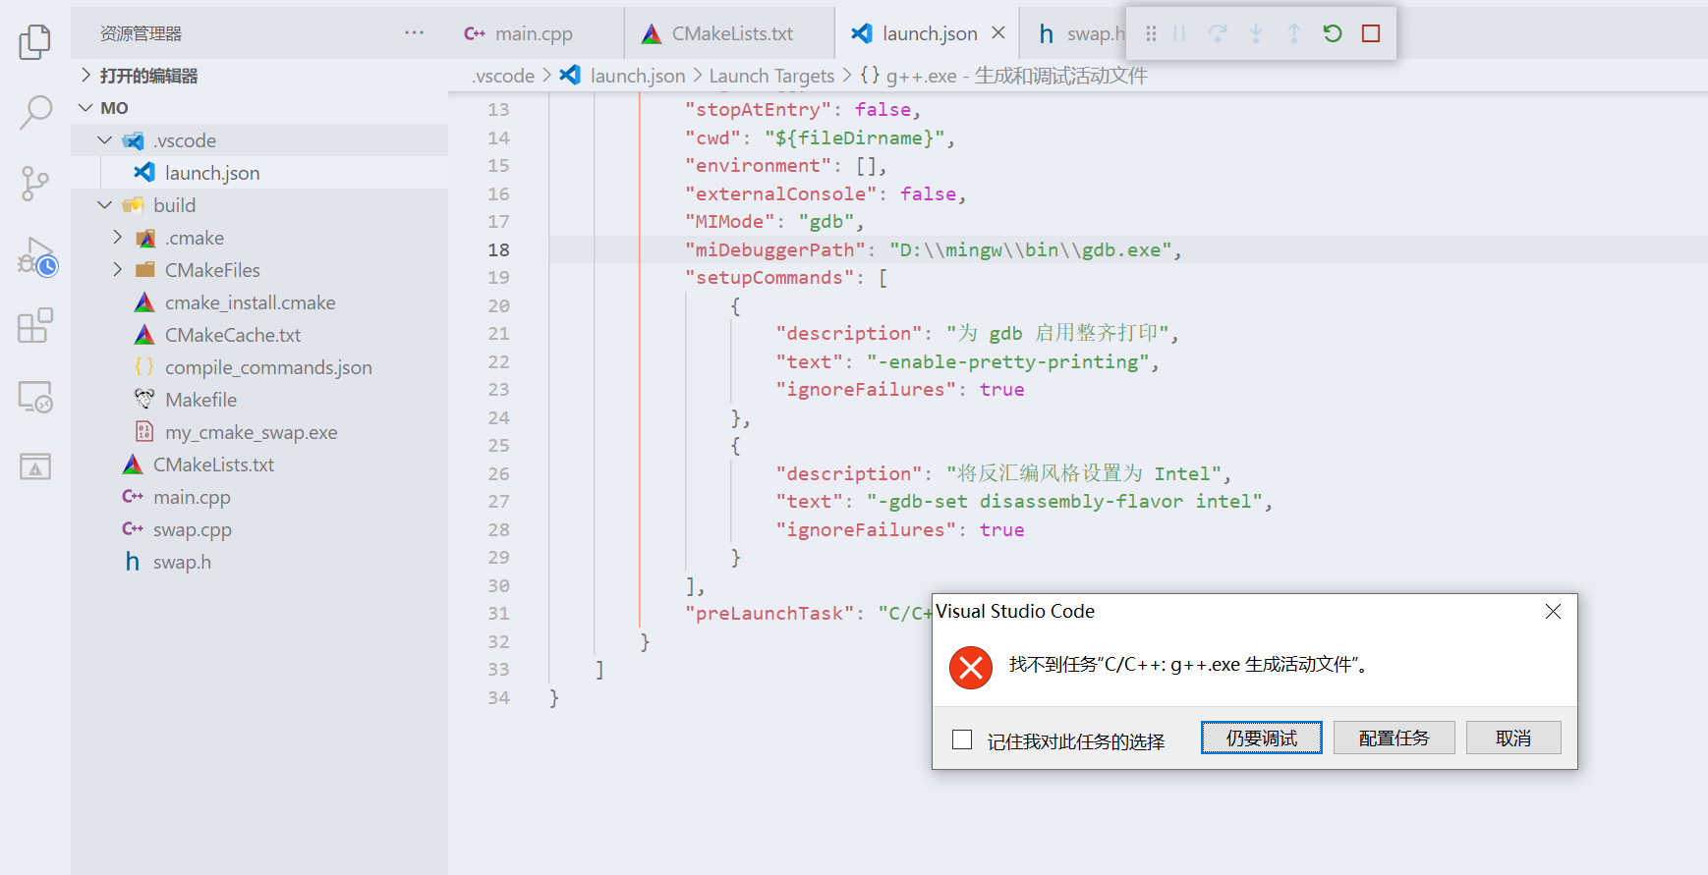Expand the Open Editors section
This screenshot has height=875, width=1708.
[x=259, y=76]
